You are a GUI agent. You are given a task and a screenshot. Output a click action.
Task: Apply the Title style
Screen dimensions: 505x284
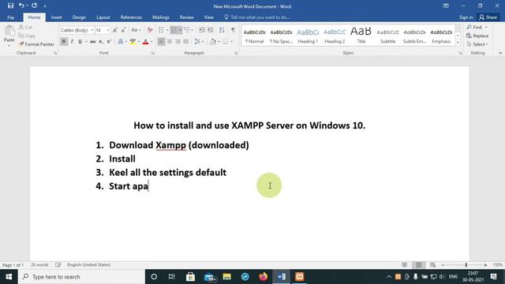(x=361, y=35)
